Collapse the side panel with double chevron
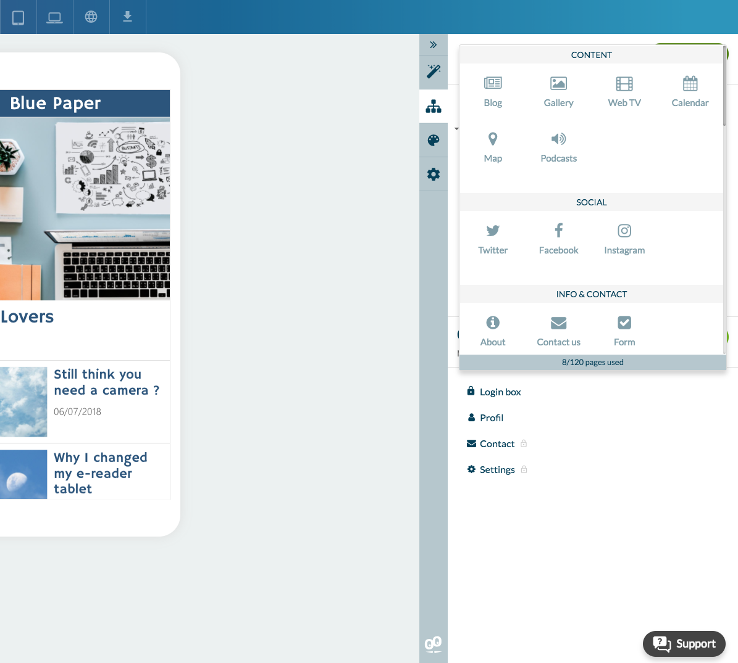Screen dimensions: 738x663 tap(434, 44)
